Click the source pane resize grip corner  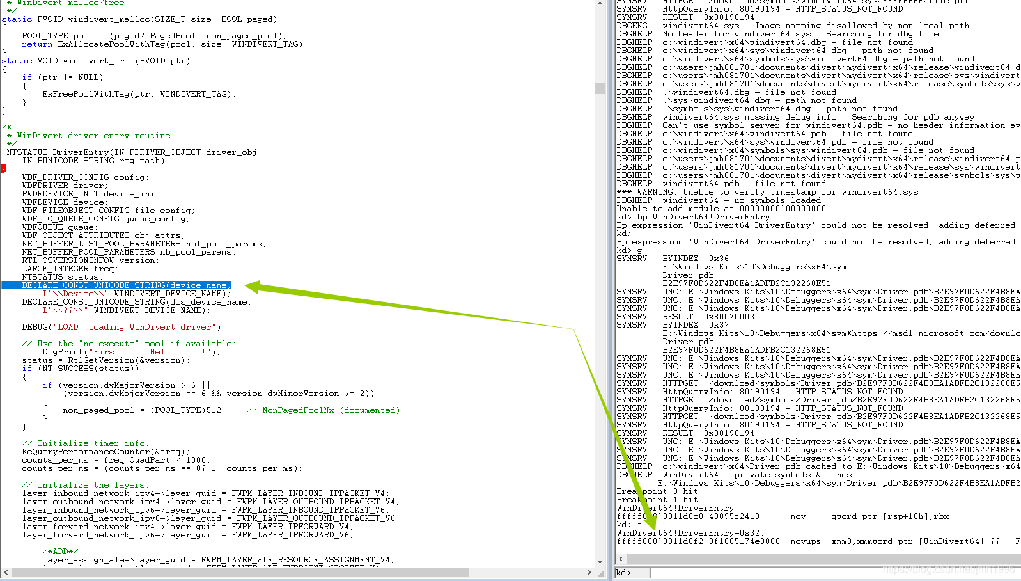(600, 572)
